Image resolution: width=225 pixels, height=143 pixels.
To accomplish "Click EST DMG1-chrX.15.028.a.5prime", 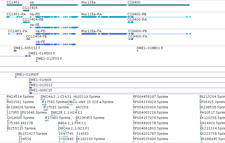I will (x=90, y=102).
